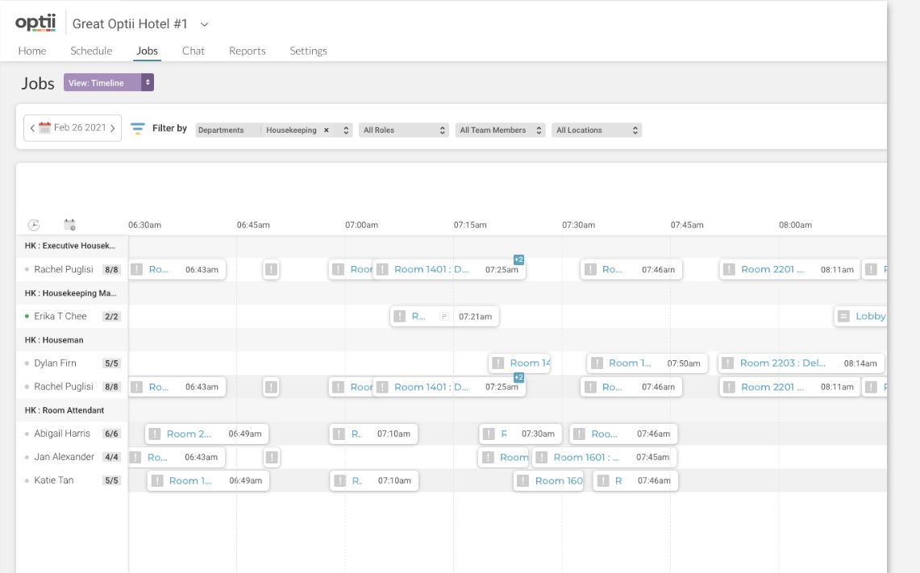Click the 07:15am time marker

[x=470, y=226]
